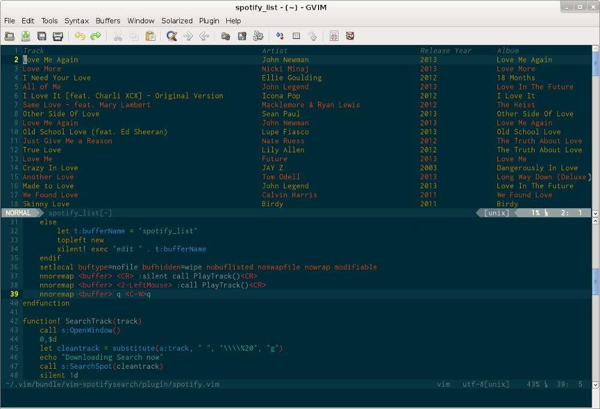This screenshot has height=409, width=600.
Task: Open the Tools menu
Action: click(x=49, y=20)
